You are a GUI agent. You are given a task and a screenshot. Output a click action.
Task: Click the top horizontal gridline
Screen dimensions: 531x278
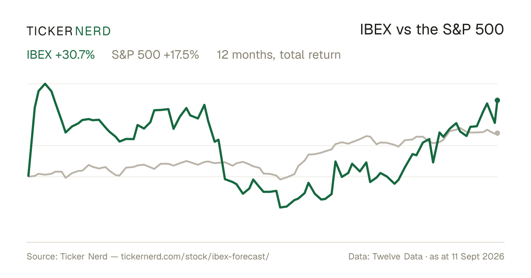[263, 83]
